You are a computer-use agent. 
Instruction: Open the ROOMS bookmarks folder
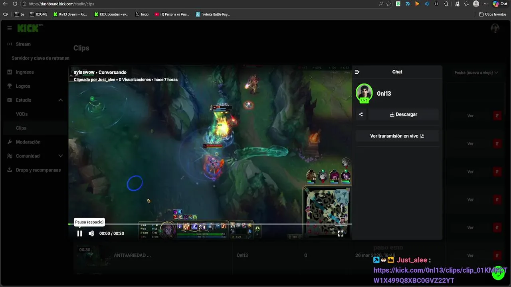(39, 14)
